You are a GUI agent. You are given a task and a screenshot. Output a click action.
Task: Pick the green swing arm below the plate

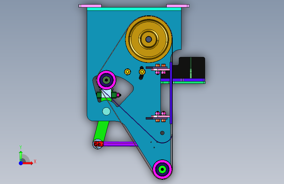[x=102, y=131]
